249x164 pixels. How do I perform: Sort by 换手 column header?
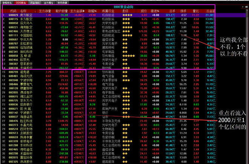(183, 11)
